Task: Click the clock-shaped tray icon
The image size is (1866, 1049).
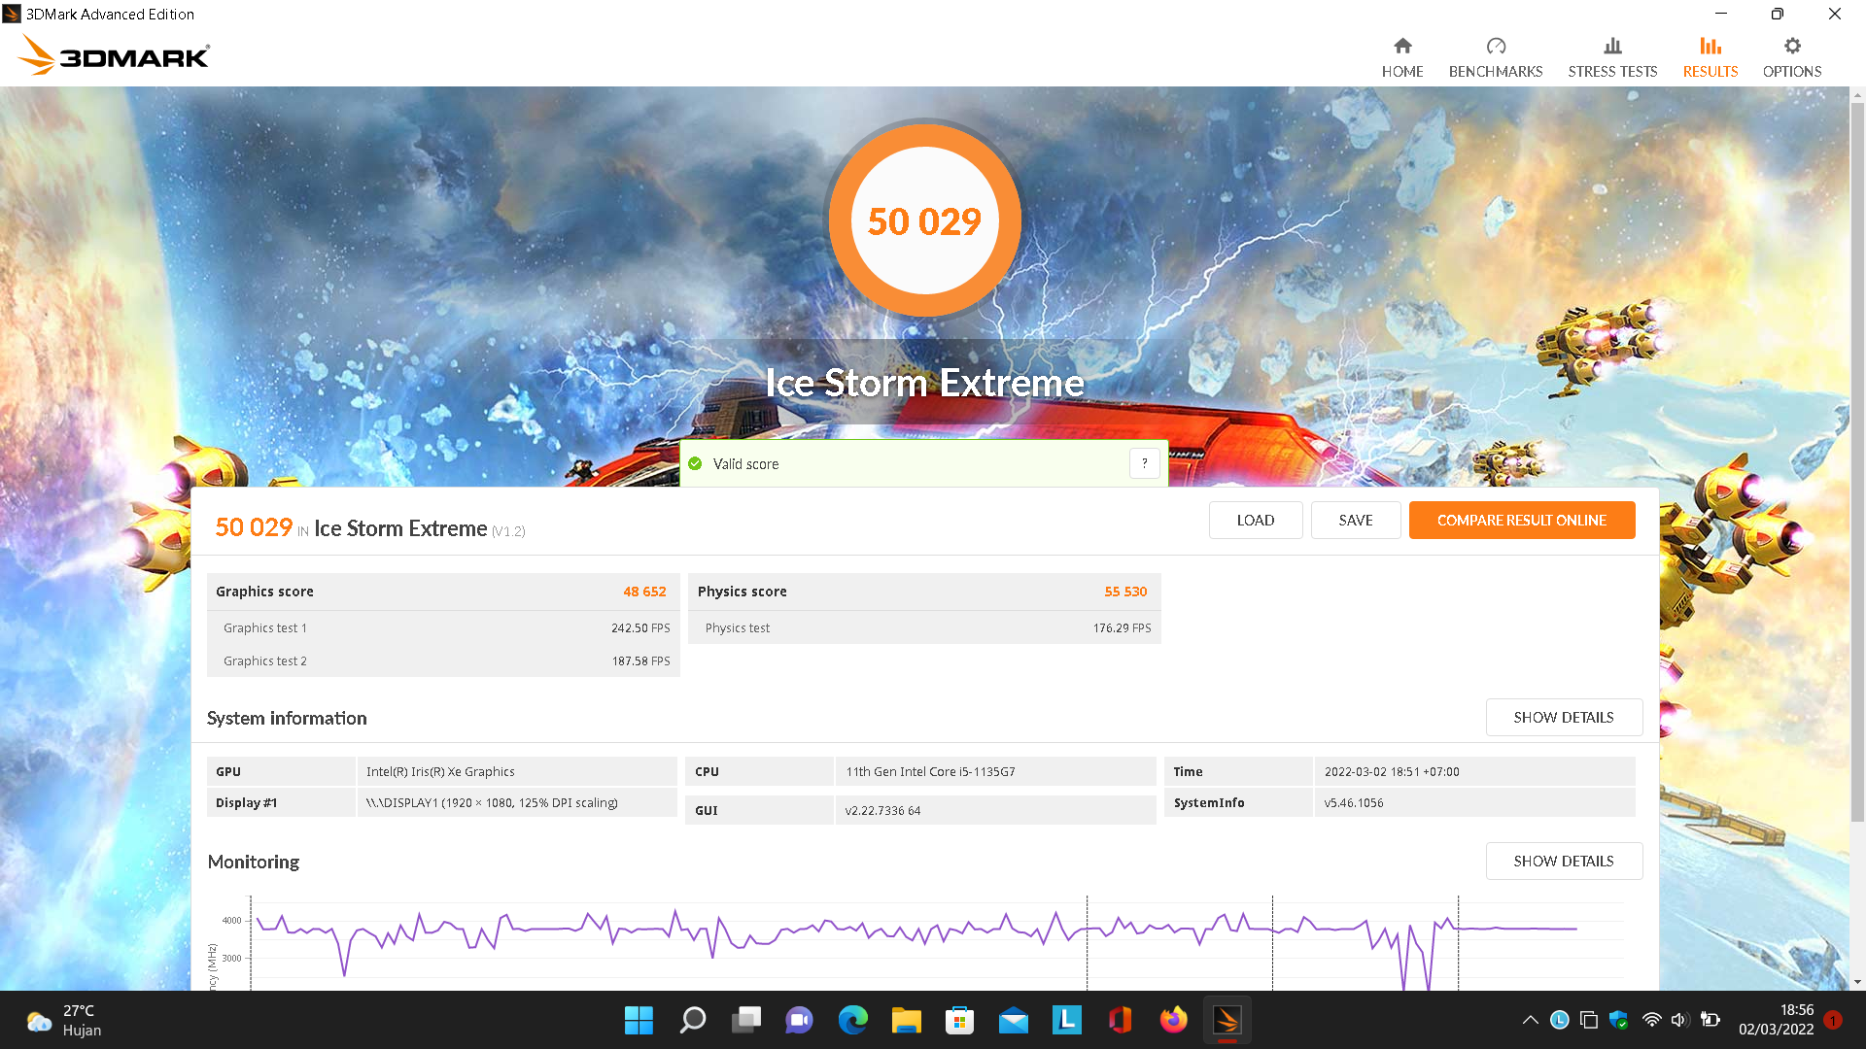Action: click(1559, 1020)
